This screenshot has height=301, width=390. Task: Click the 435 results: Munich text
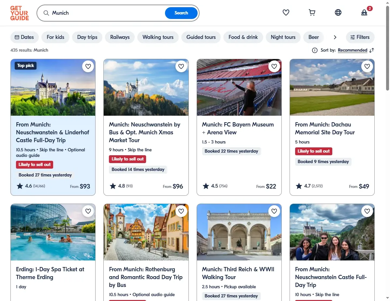coord(29,50)
